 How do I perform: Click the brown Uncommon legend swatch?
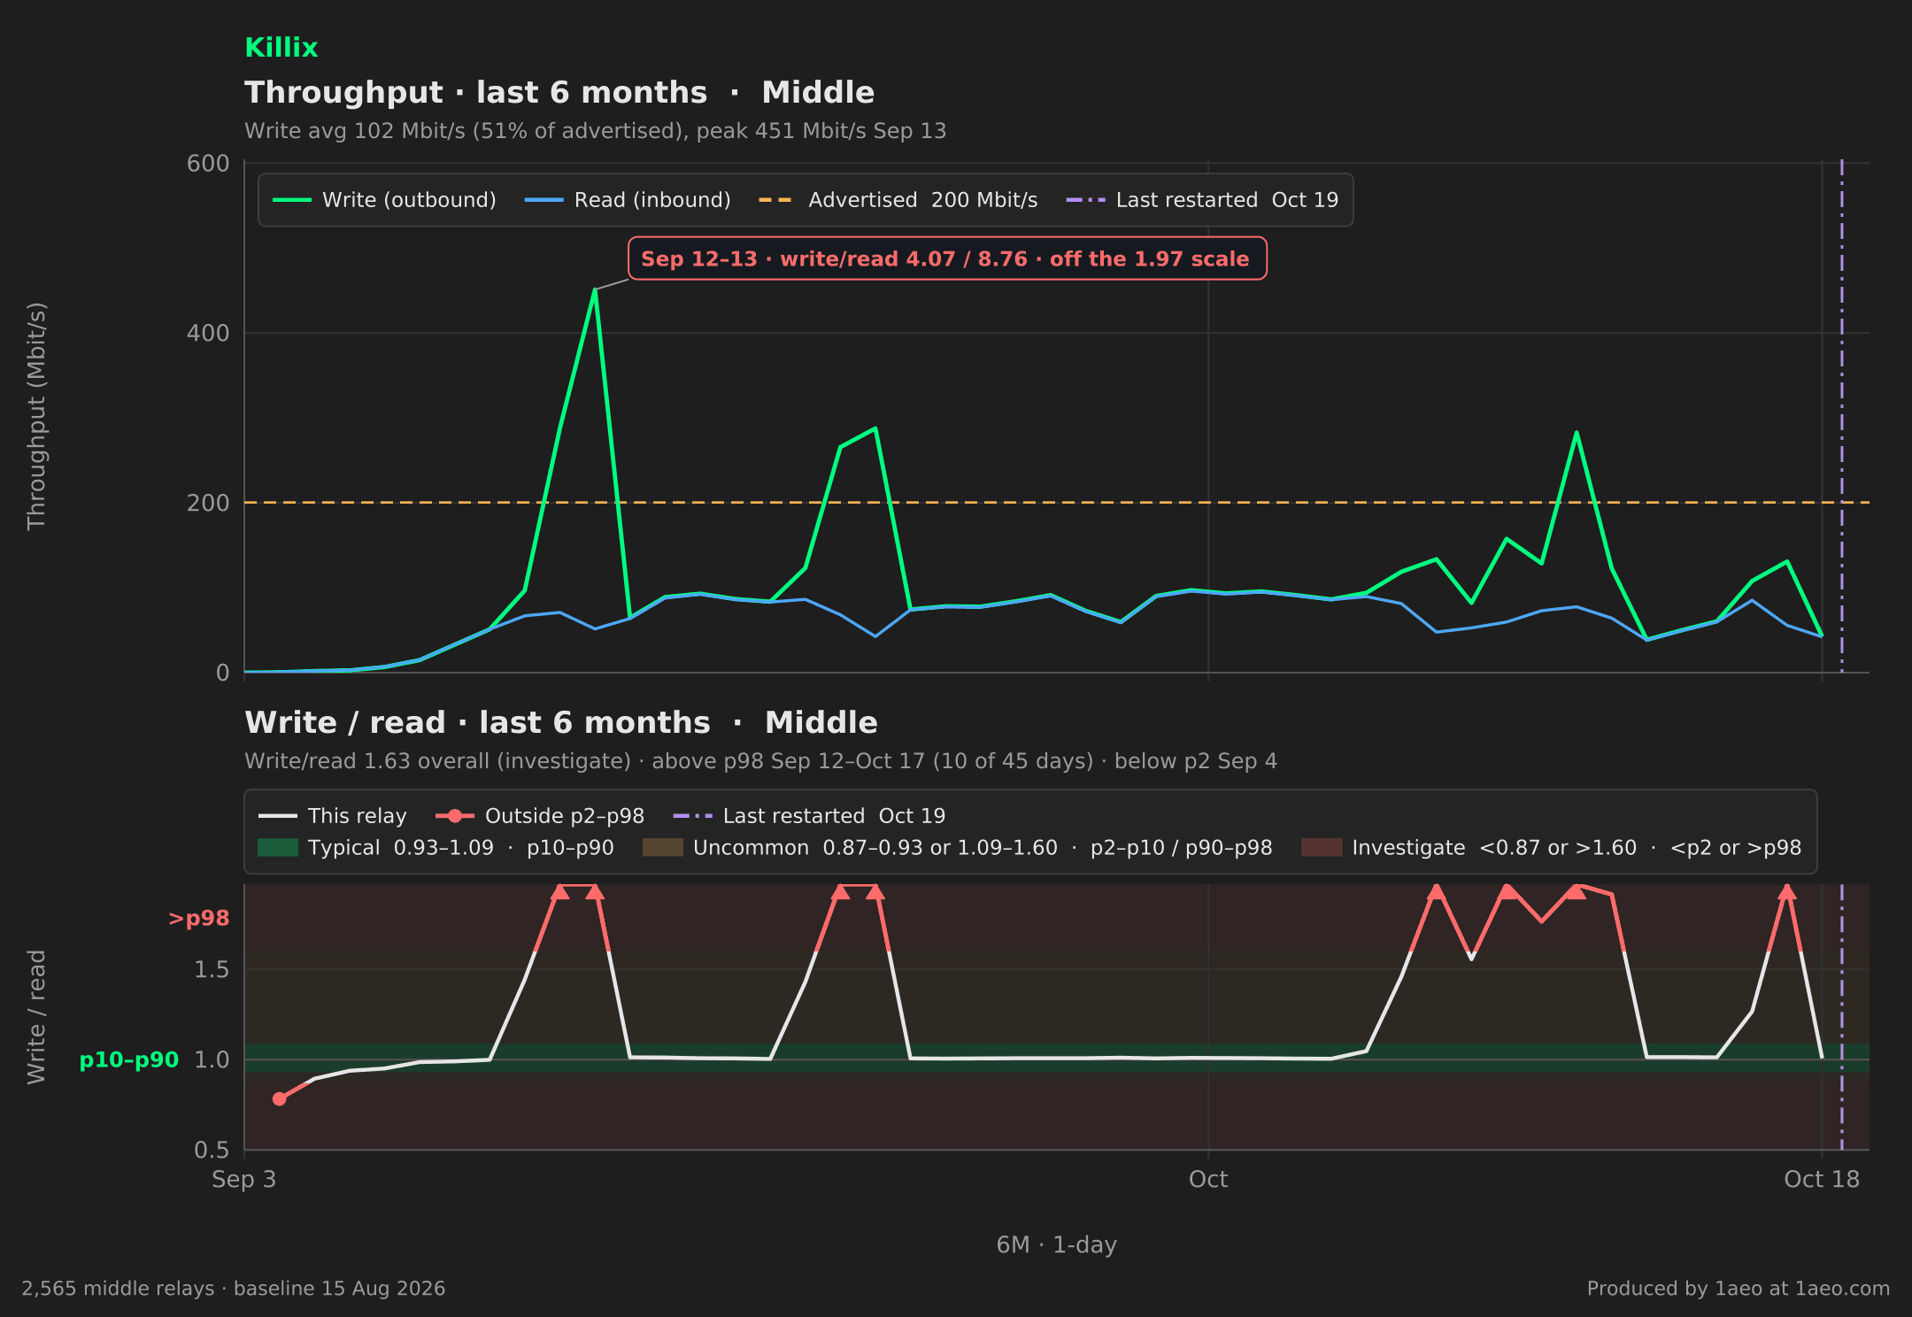662,848
